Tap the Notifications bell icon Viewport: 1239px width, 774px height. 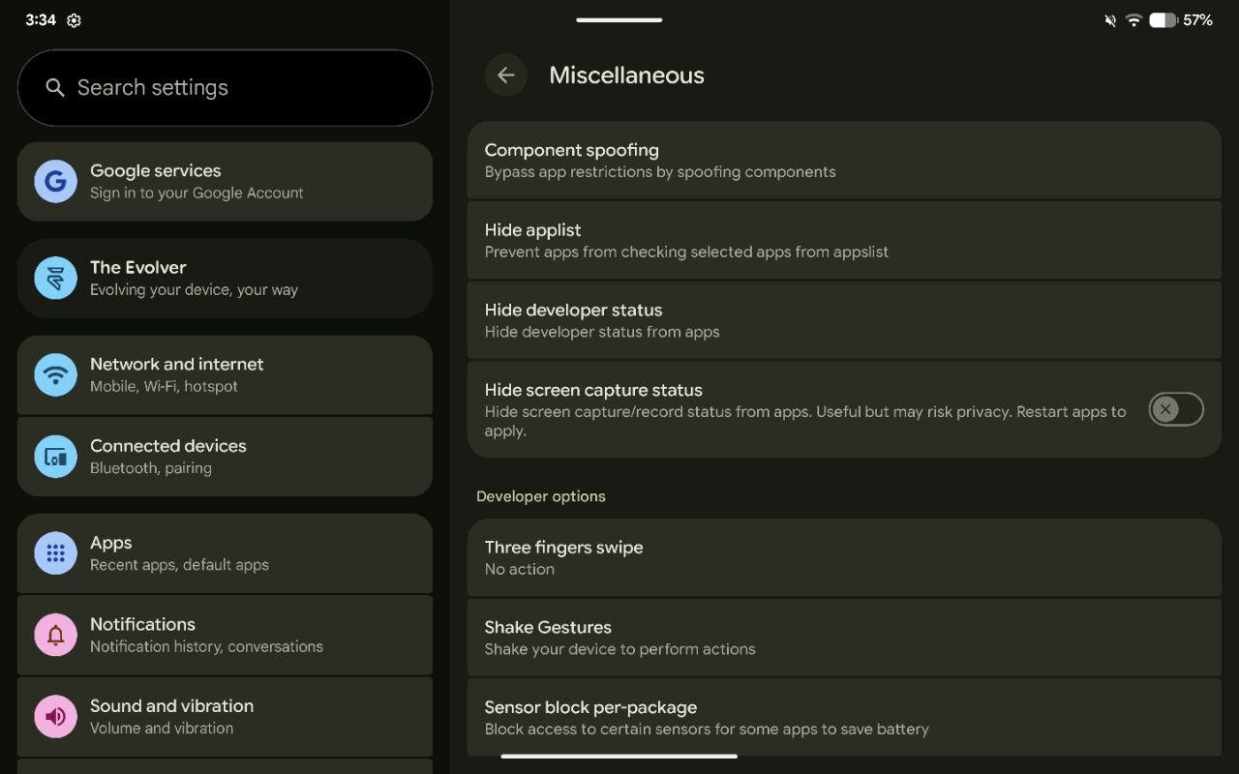click(x=55, y=635)
